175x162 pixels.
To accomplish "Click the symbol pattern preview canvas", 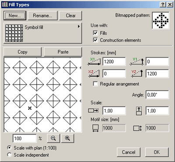I will (43, 95).
